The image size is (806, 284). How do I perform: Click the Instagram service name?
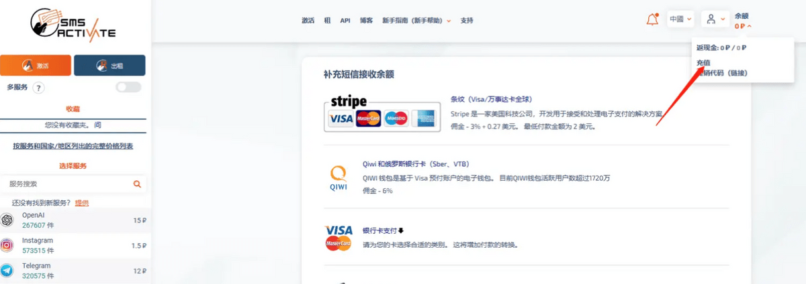[x=37, y=240]
